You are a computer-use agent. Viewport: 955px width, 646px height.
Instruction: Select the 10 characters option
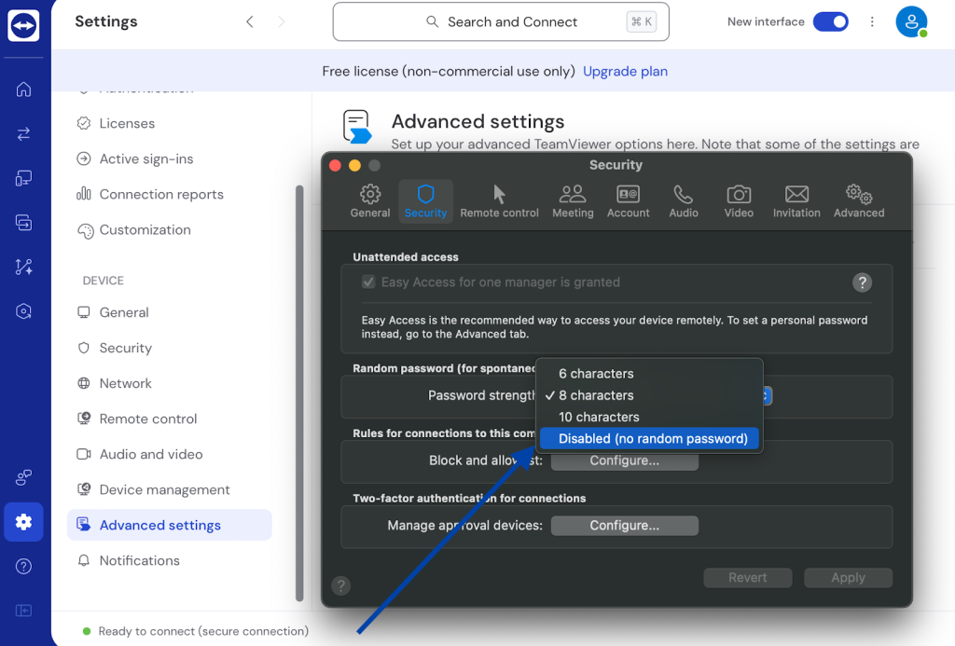[598, 417]
